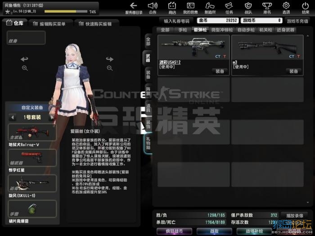Select the vertical 装备 category tab
The image size is (315, 236).
point(148,75)
